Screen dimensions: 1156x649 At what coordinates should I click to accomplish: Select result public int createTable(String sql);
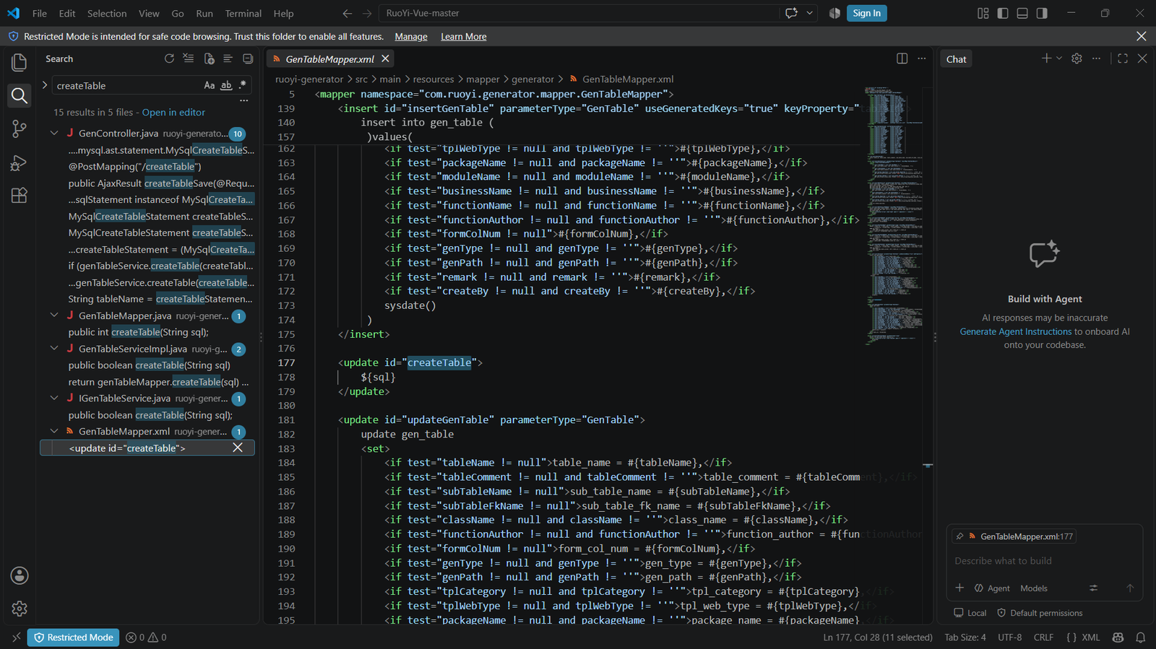tap(139, 332)
